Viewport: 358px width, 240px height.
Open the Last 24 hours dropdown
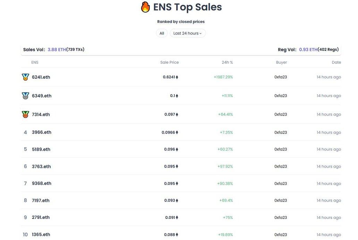(x=188, y=33)
